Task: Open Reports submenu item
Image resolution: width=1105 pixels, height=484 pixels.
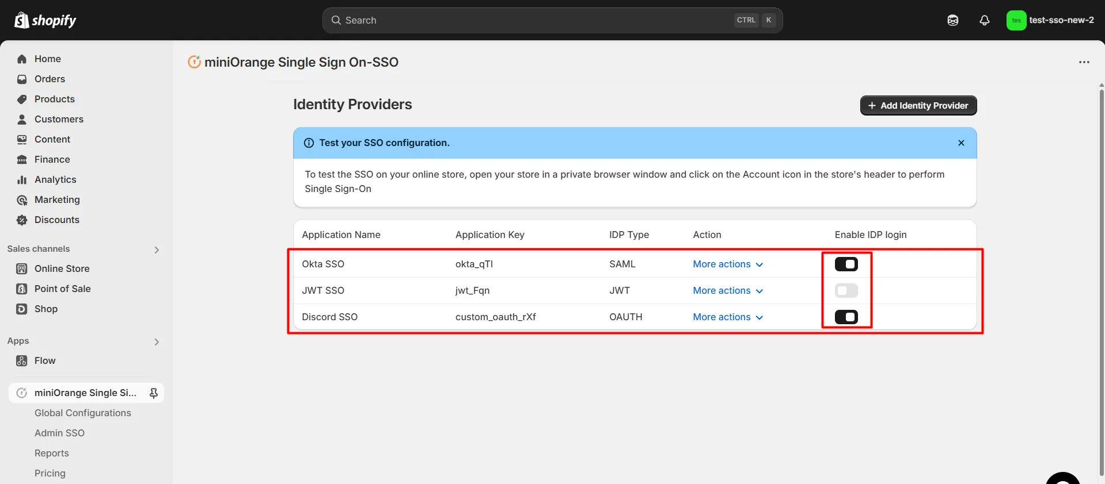Action: pos(52,454)
